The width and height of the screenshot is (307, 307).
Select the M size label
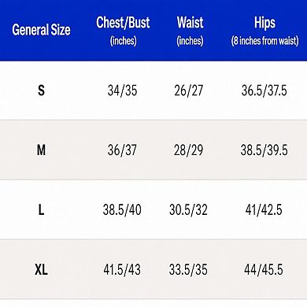coord(41,150)
